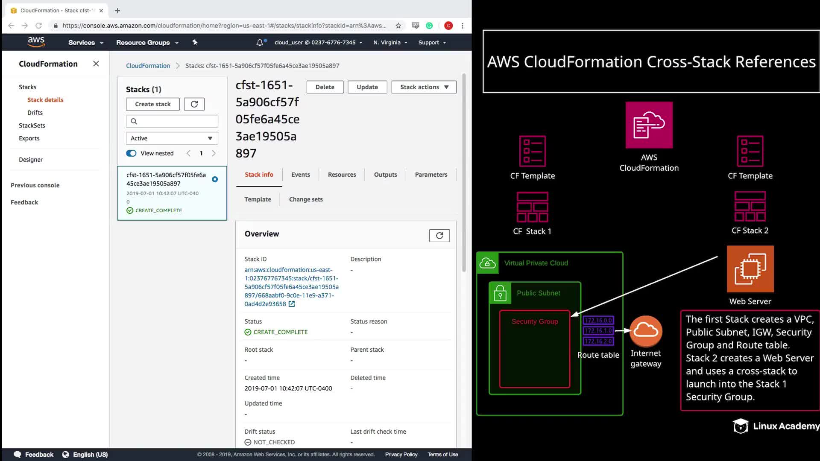Select the cfst-1651 stack radio button
Viewport: 820px width, 461px height.
tap(215, 179)
